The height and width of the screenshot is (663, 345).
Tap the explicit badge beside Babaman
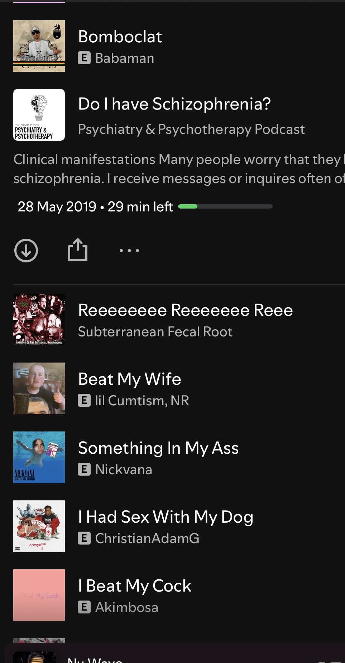pyautogui.click(x=84, y=58)
